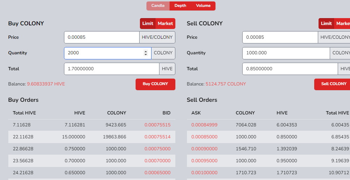
Task: Click the Buy Total input field
Action: point(112,69)
